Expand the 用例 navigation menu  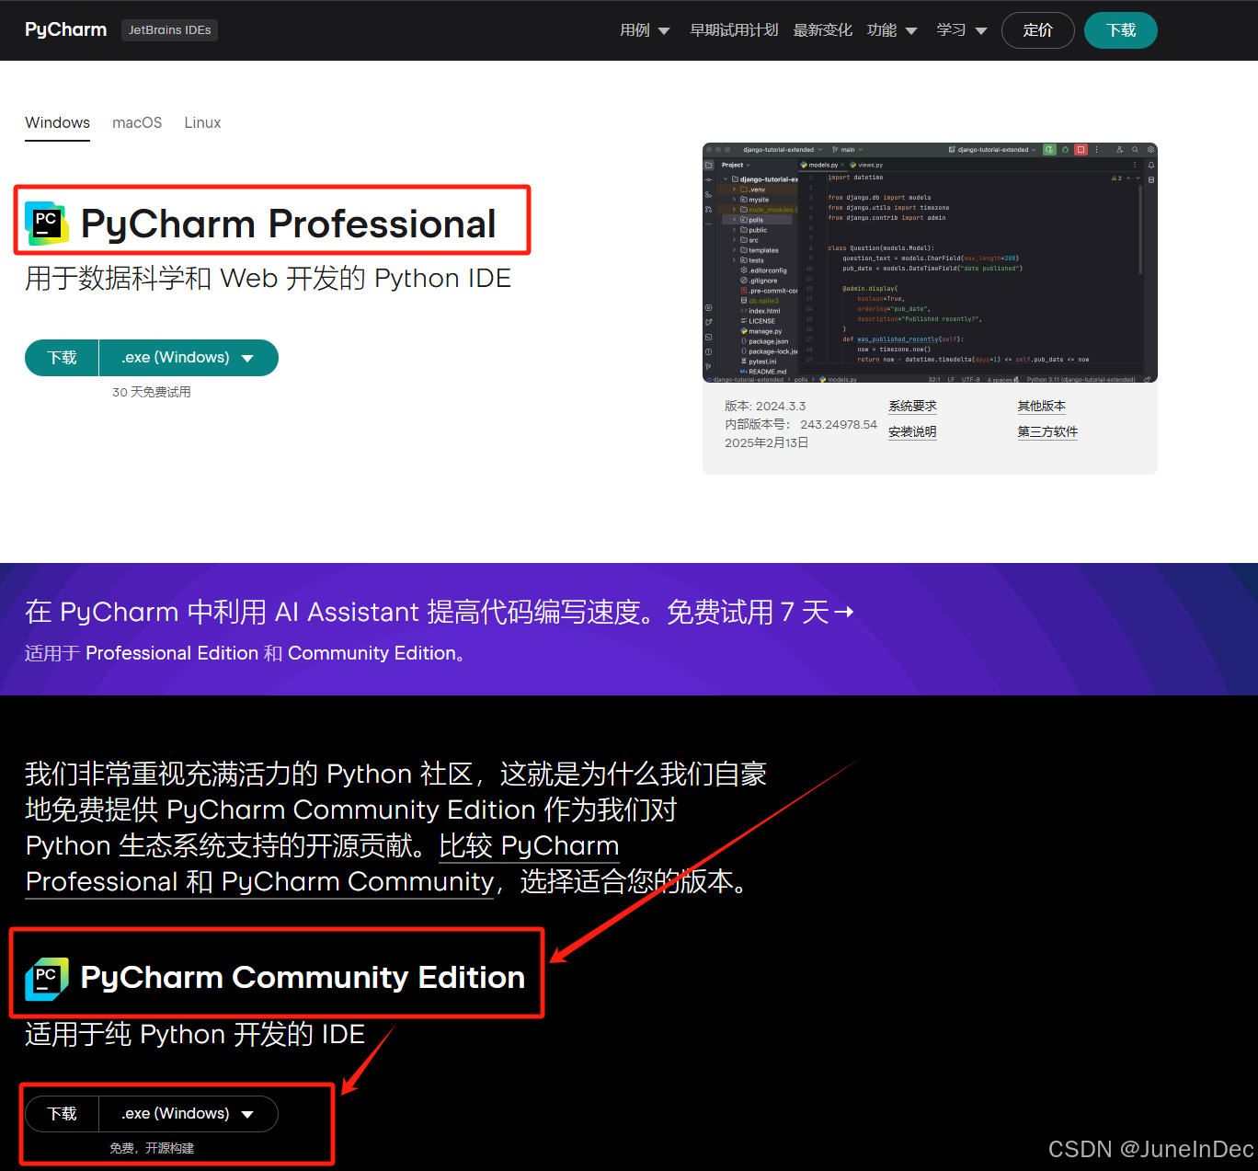coord(645,30)
